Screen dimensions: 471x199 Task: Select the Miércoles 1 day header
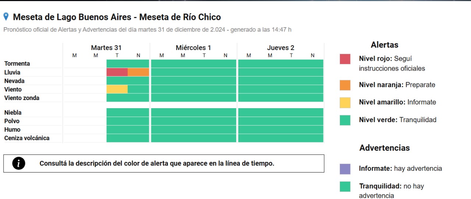coord(194,48)
